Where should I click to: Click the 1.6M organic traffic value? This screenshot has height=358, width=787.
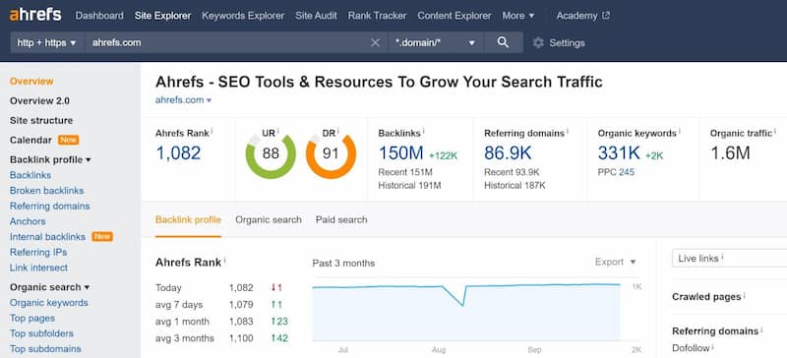tap(730, 153)
